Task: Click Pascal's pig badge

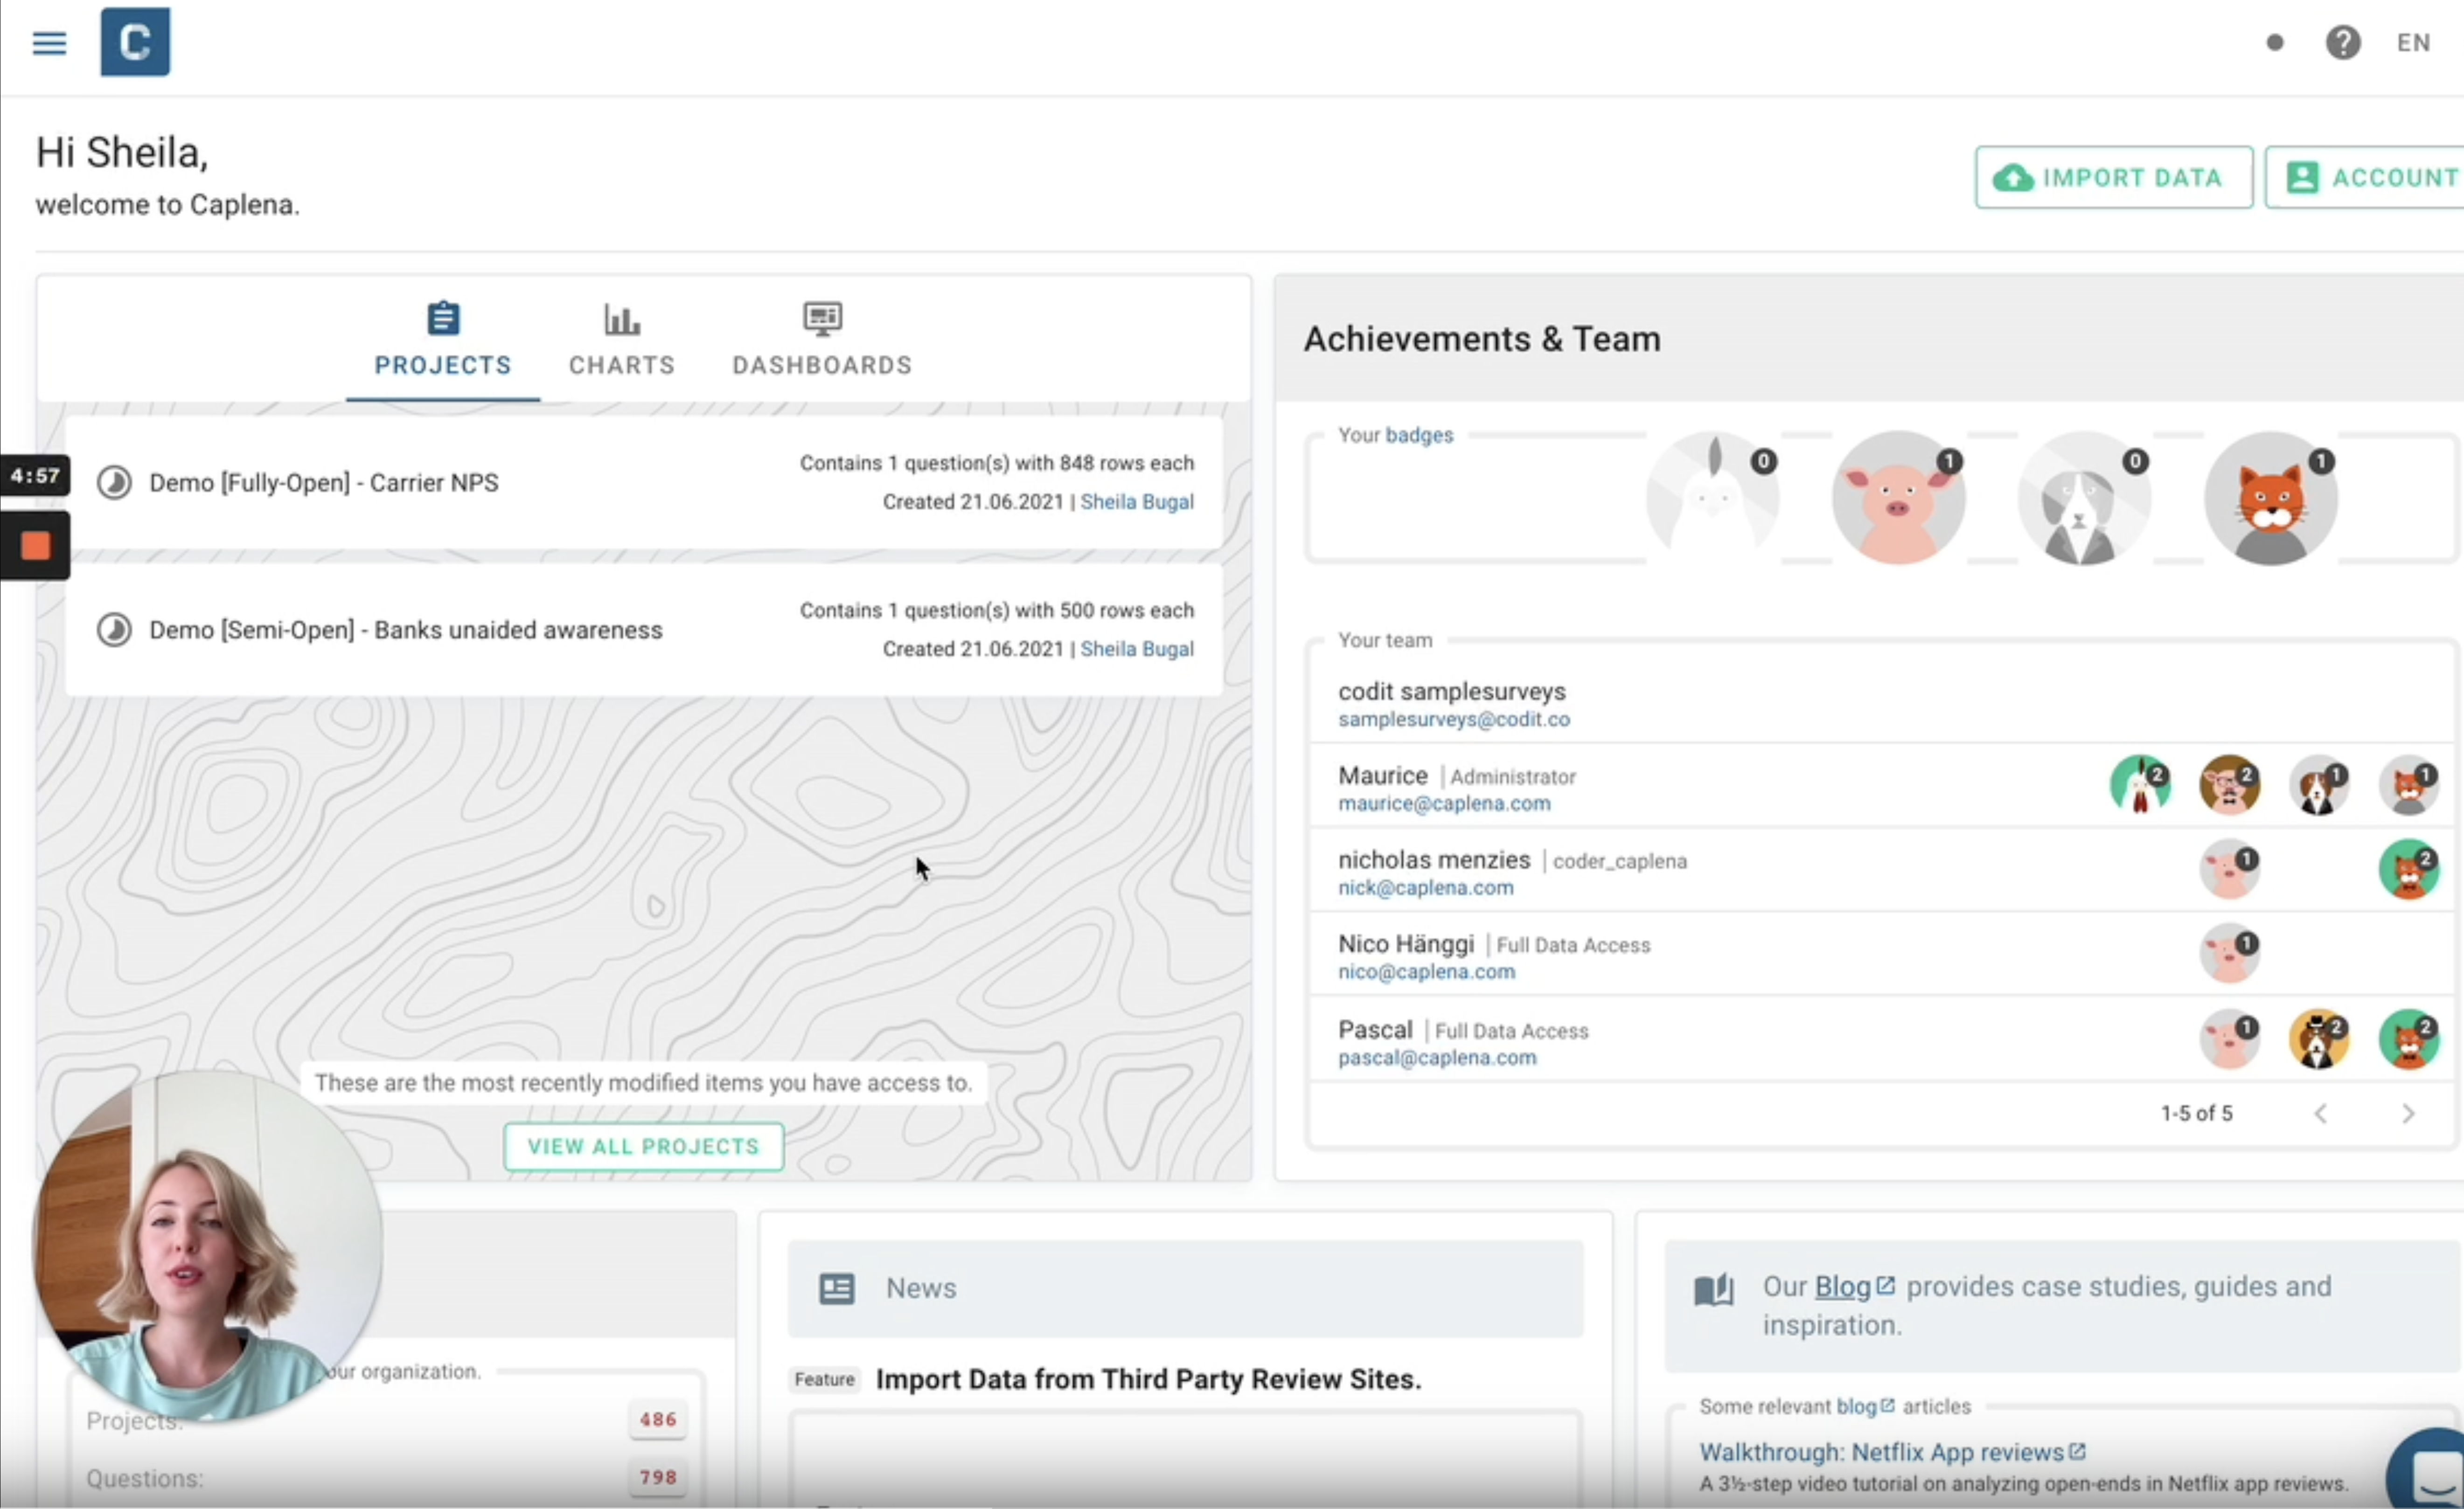Action: tap(2230, 1038)
